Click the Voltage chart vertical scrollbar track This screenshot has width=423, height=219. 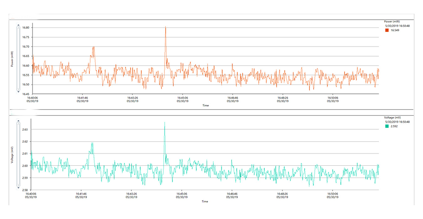[18, 154]
